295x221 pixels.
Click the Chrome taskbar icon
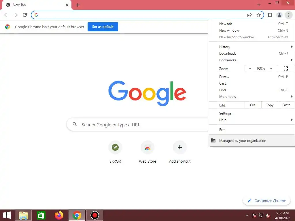[x=77, y=215]
